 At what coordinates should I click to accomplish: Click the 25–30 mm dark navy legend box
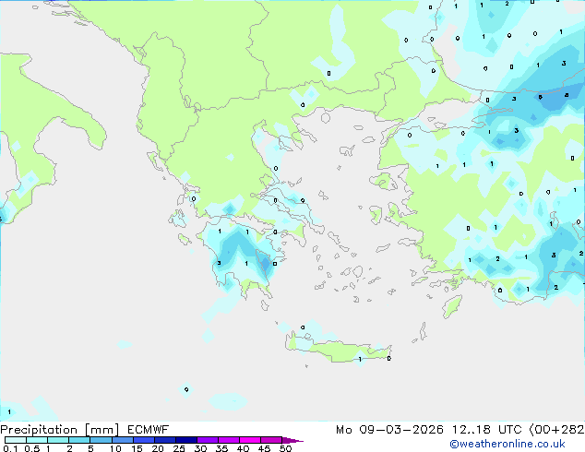(x=186, y=440)
